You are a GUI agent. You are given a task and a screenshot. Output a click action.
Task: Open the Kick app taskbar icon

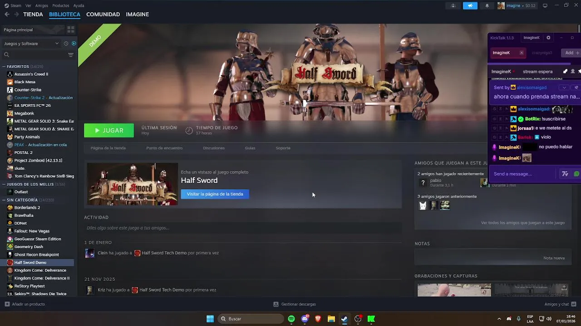click(371, 319)
